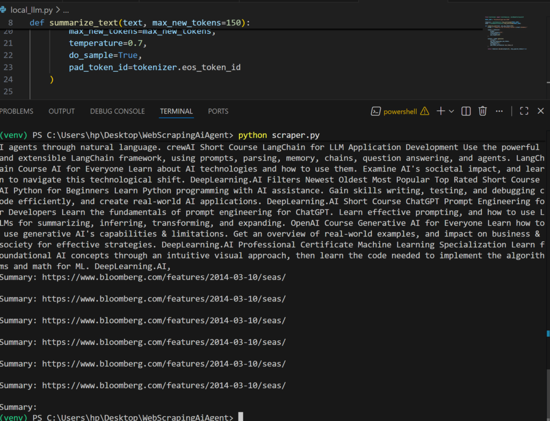This screenshot has height=421, width=550.
Task: Select the TERMINAL tab
Action: click(x=176, y=111)
